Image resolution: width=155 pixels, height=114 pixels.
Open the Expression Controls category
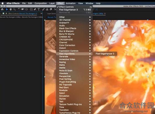74,51
